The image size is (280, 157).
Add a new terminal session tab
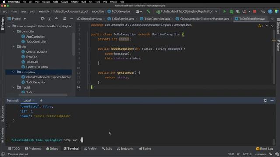click(x=41, y=100)
